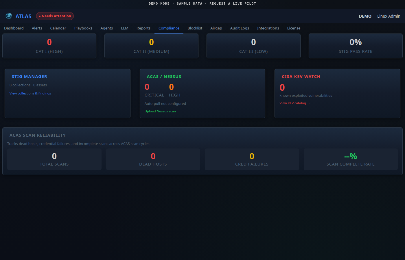Click the HIGH count in ACAS panel
405x260 pixels.
(172, 87)
